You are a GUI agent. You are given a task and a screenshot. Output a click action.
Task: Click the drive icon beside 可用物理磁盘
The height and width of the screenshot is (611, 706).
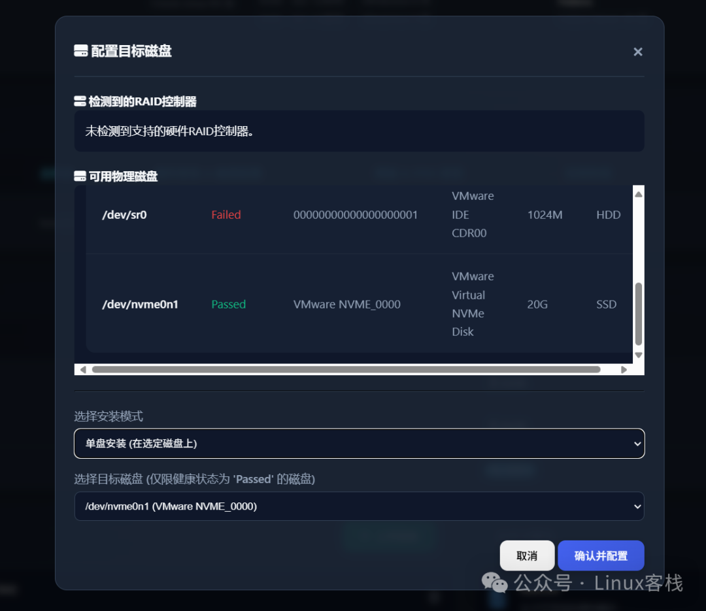(x=80, y=176)
